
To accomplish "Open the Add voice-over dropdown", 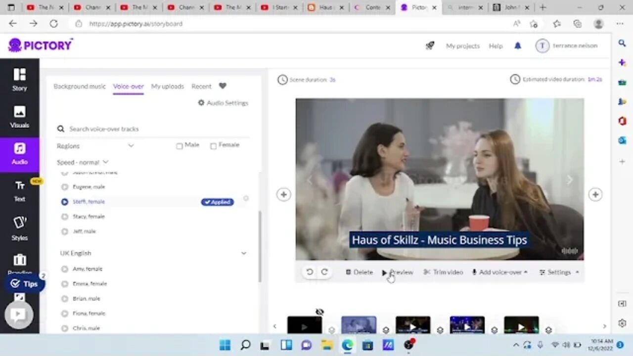I will point(500,272).
